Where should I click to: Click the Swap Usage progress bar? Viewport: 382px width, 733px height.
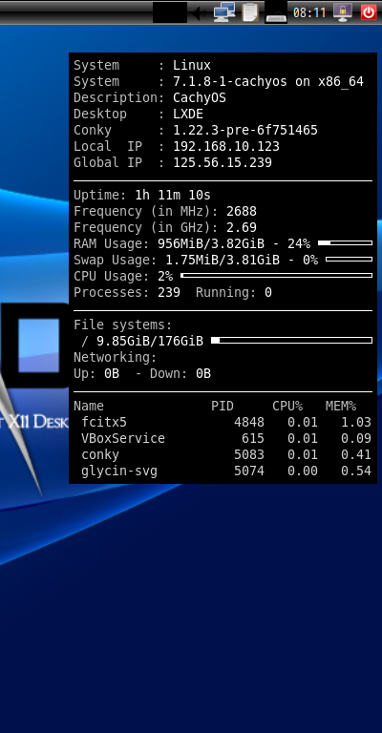349,259
